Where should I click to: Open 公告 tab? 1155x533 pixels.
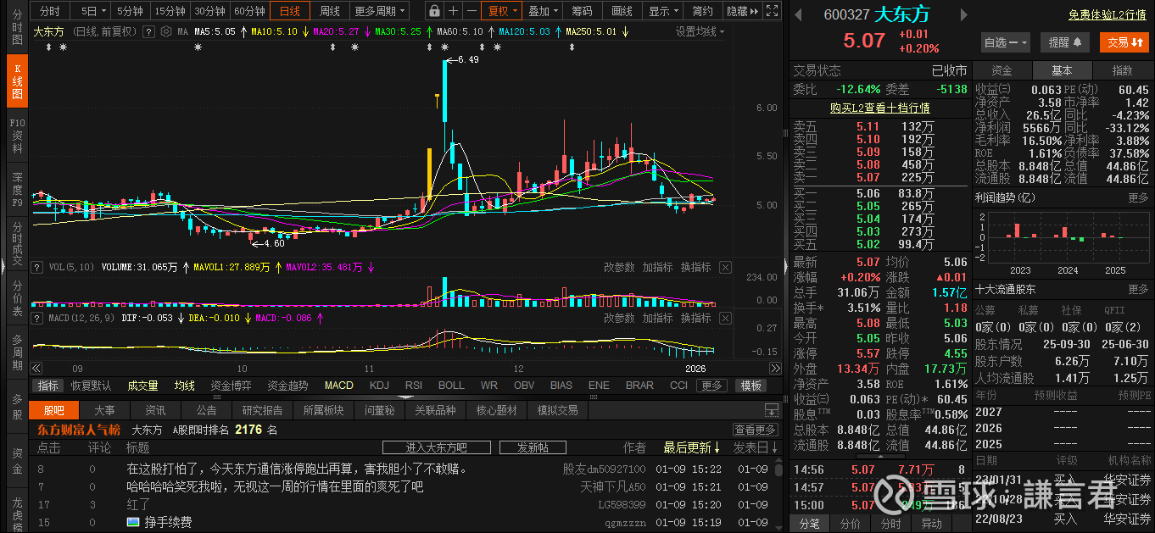pyautogui.click(x=206, y=410)
